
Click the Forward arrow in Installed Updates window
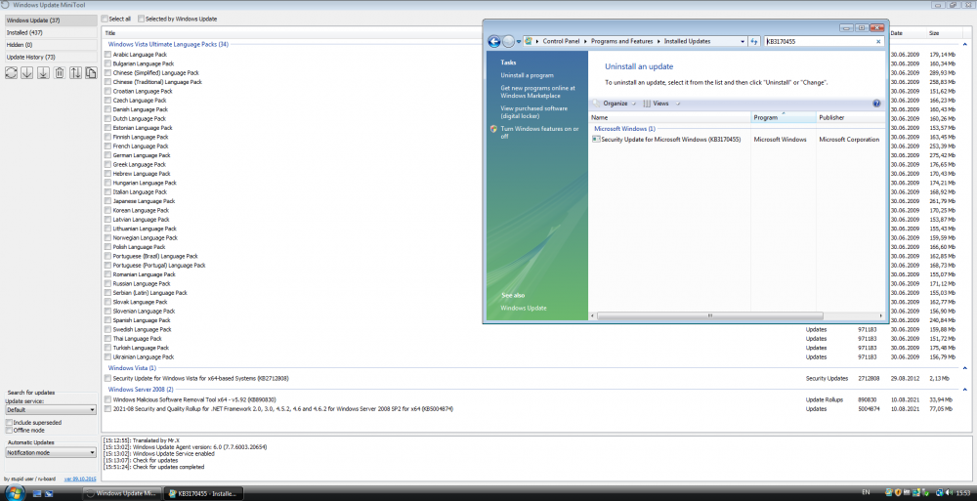[508, 41]
